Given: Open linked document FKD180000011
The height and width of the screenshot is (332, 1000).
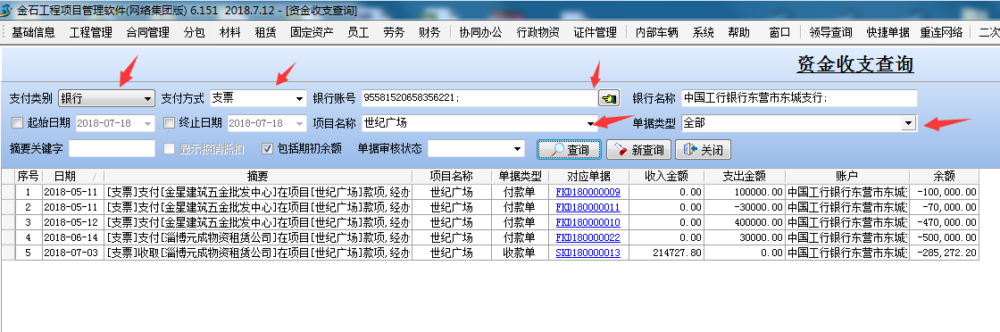Looking at the screenshot, I should (587, 207).
